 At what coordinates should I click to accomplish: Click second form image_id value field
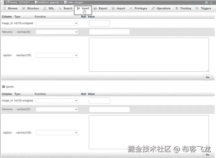click(99, 101)
